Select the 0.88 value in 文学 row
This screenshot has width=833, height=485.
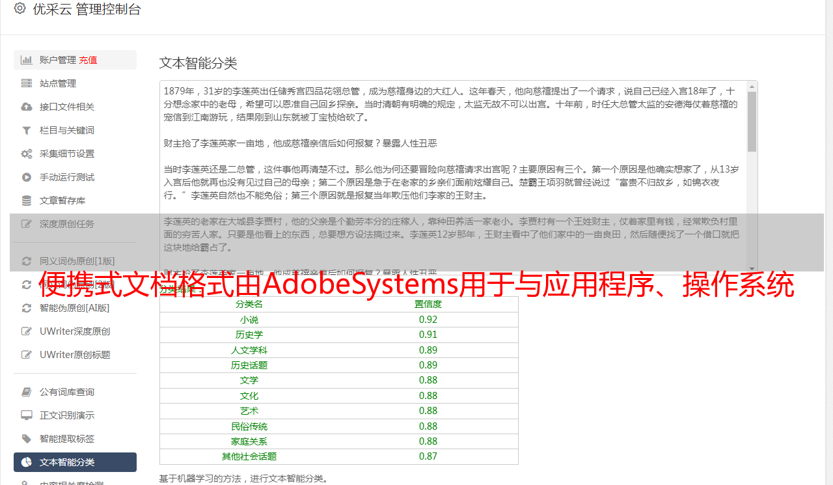pyautogui.click(x=428, y=380)
